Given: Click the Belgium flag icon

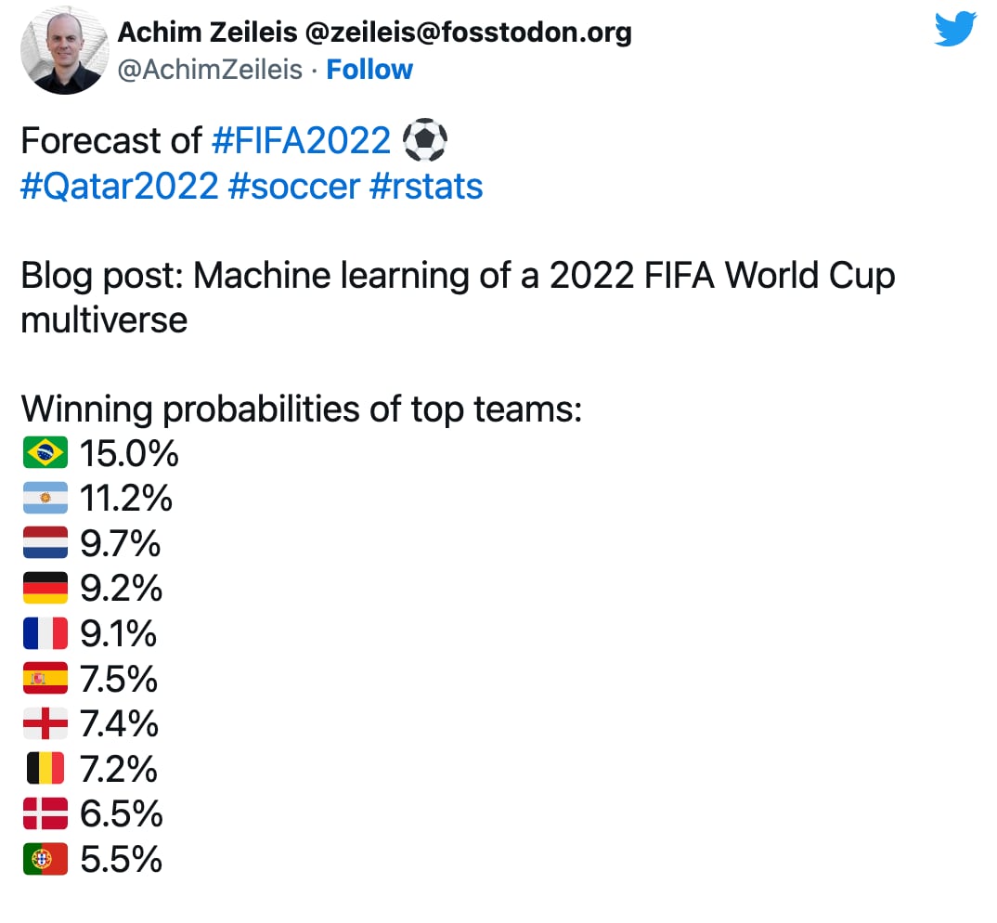Looking at the screenshot, I should (x=45, y=769).
